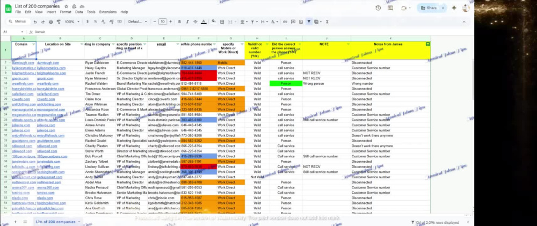Open the Extensions menu
The height and width of the screenshot is (226, 537).
pos(108,12)
